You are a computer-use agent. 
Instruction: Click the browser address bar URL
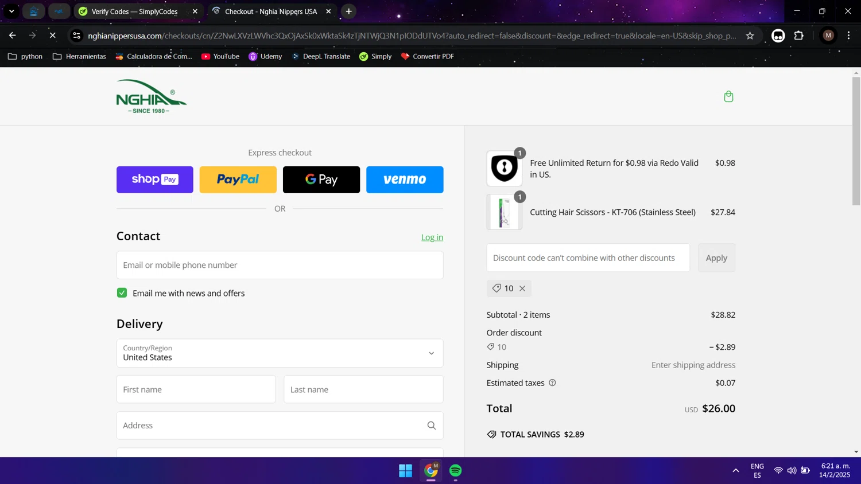(x=412, y=36)
